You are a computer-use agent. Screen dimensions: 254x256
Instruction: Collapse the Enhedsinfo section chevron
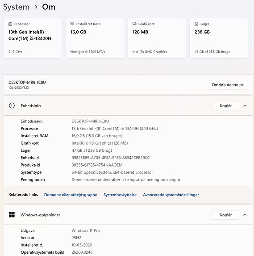click(245, 106)
